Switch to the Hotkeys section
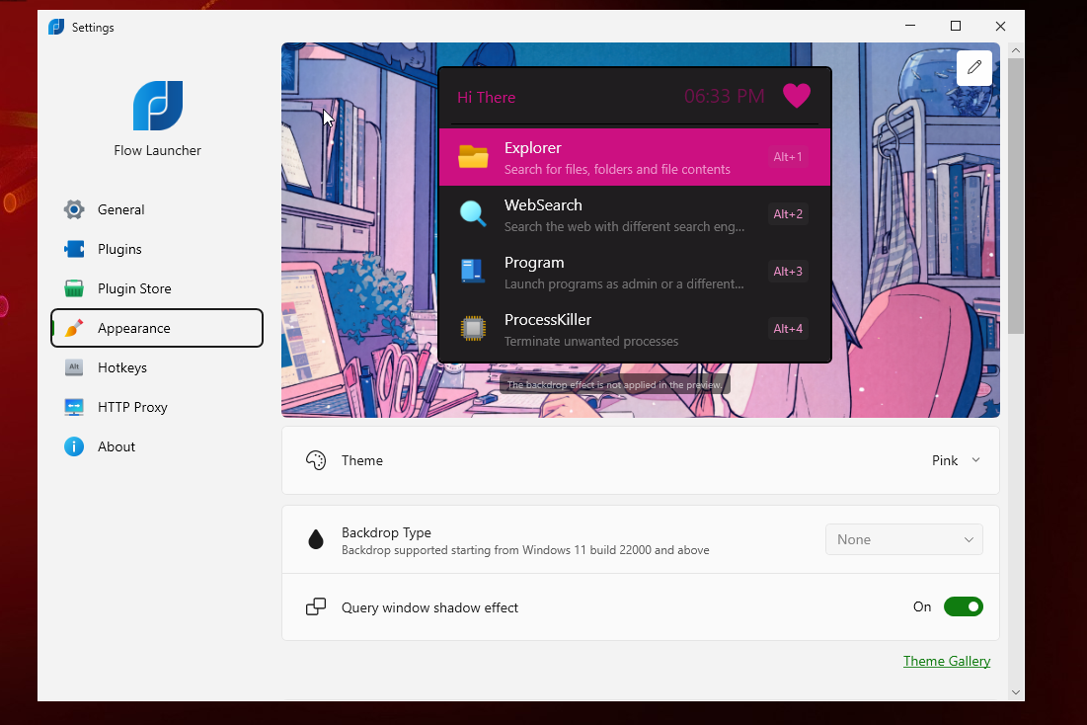The height and width of the screenshot is (725, 1087). point(122,367)
